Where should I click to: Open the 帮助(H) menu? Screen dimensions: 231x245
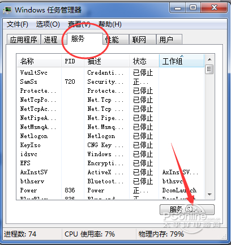pos(110,24)
